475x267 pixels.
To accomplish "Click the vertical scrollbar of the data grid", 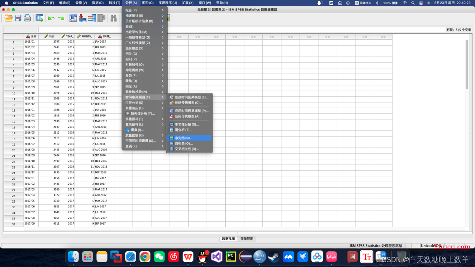I will click(x=467, y=64).
